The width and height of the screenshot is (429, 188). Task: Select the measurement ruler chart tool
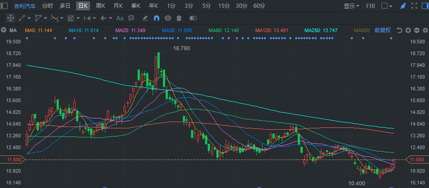tap(71, 19)
